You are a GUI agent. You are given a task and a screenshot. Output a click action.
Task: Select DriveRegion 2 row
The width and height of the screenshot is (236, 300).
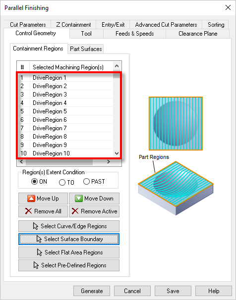(x=65, y=86)
